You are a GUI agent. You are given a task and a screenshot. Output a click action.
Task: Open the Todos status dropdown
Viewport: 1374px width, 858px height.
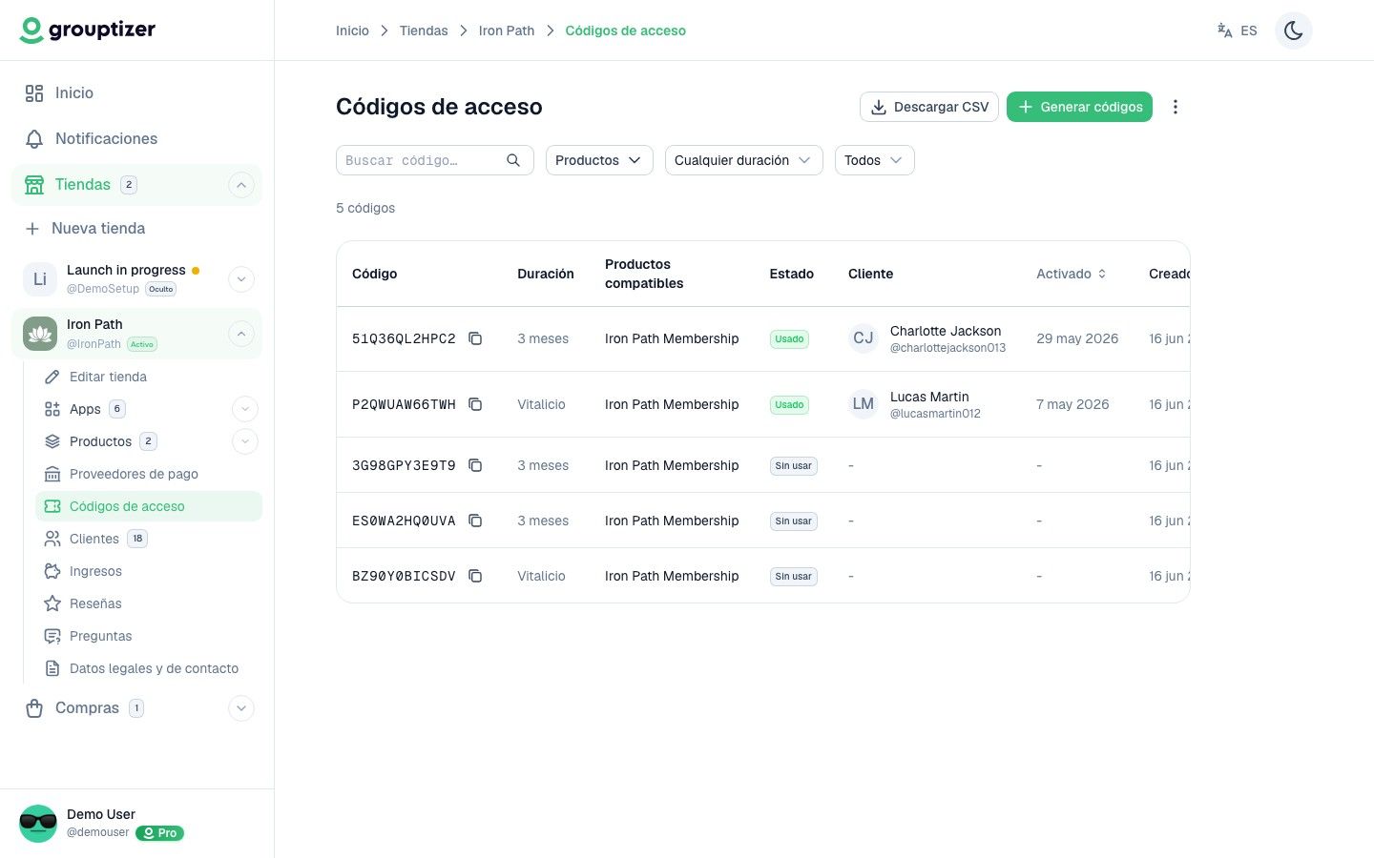874,160
